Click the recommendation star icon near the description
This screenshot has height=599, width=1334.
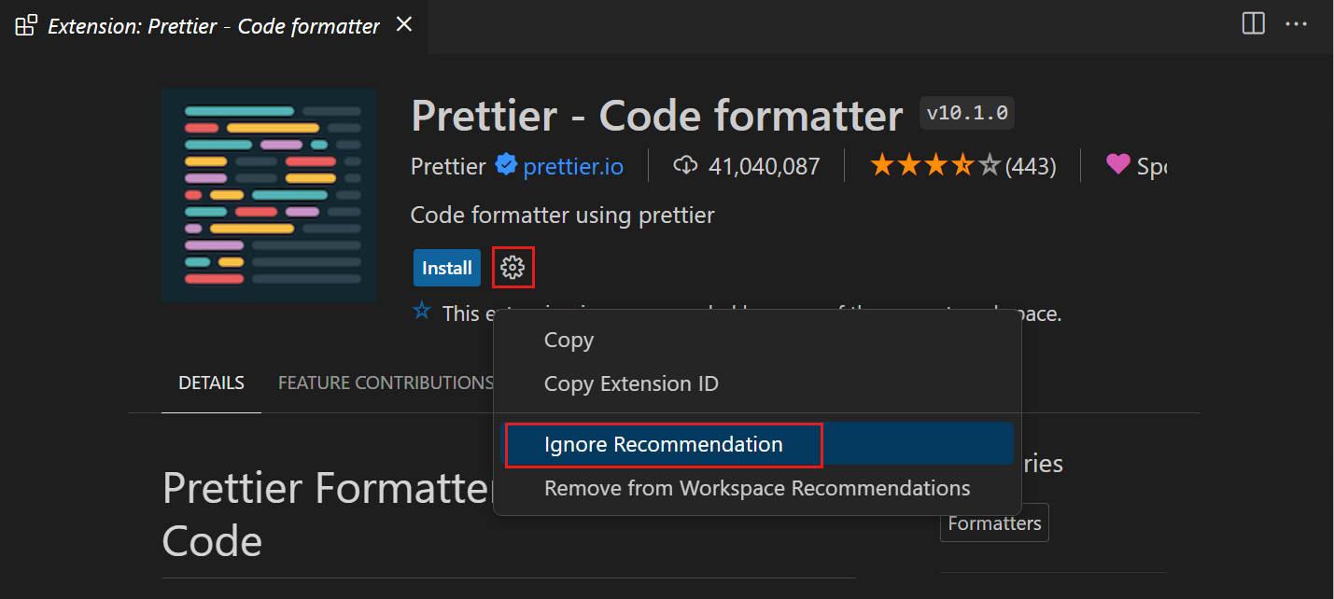tap(421, 312)
